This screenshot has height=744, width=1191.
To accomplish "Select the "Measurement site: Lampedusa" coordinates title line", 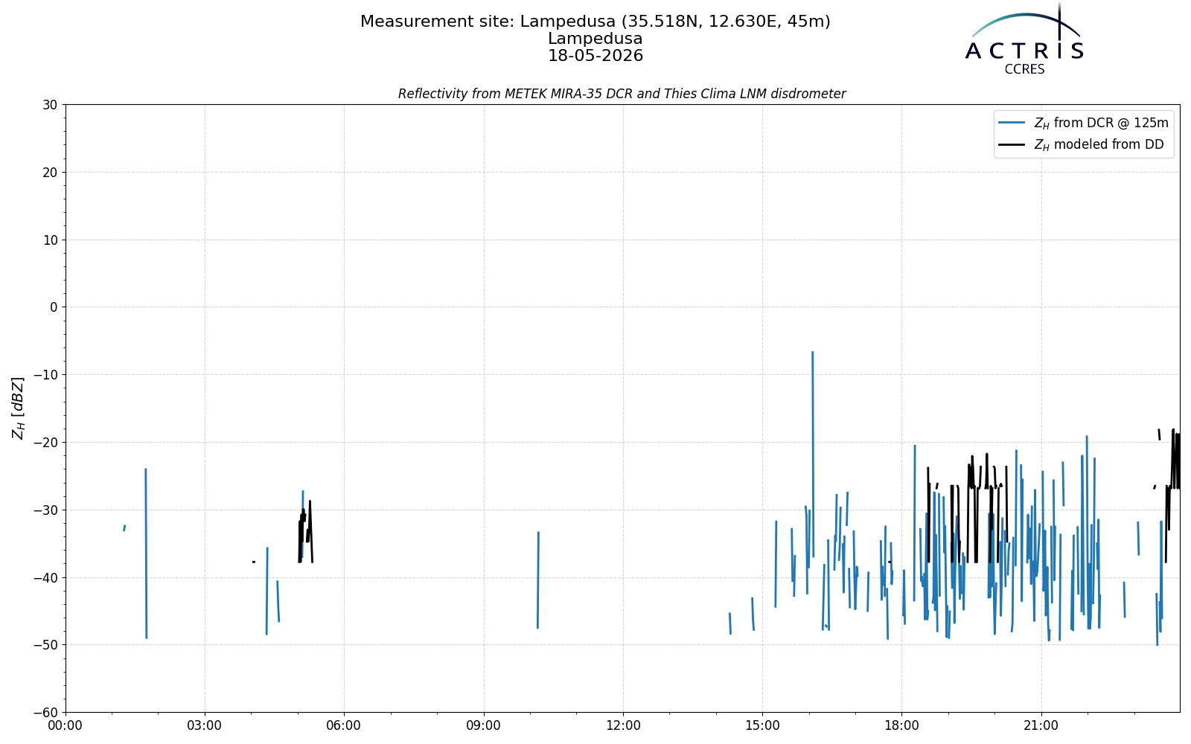I will click(x=595, y=22).
